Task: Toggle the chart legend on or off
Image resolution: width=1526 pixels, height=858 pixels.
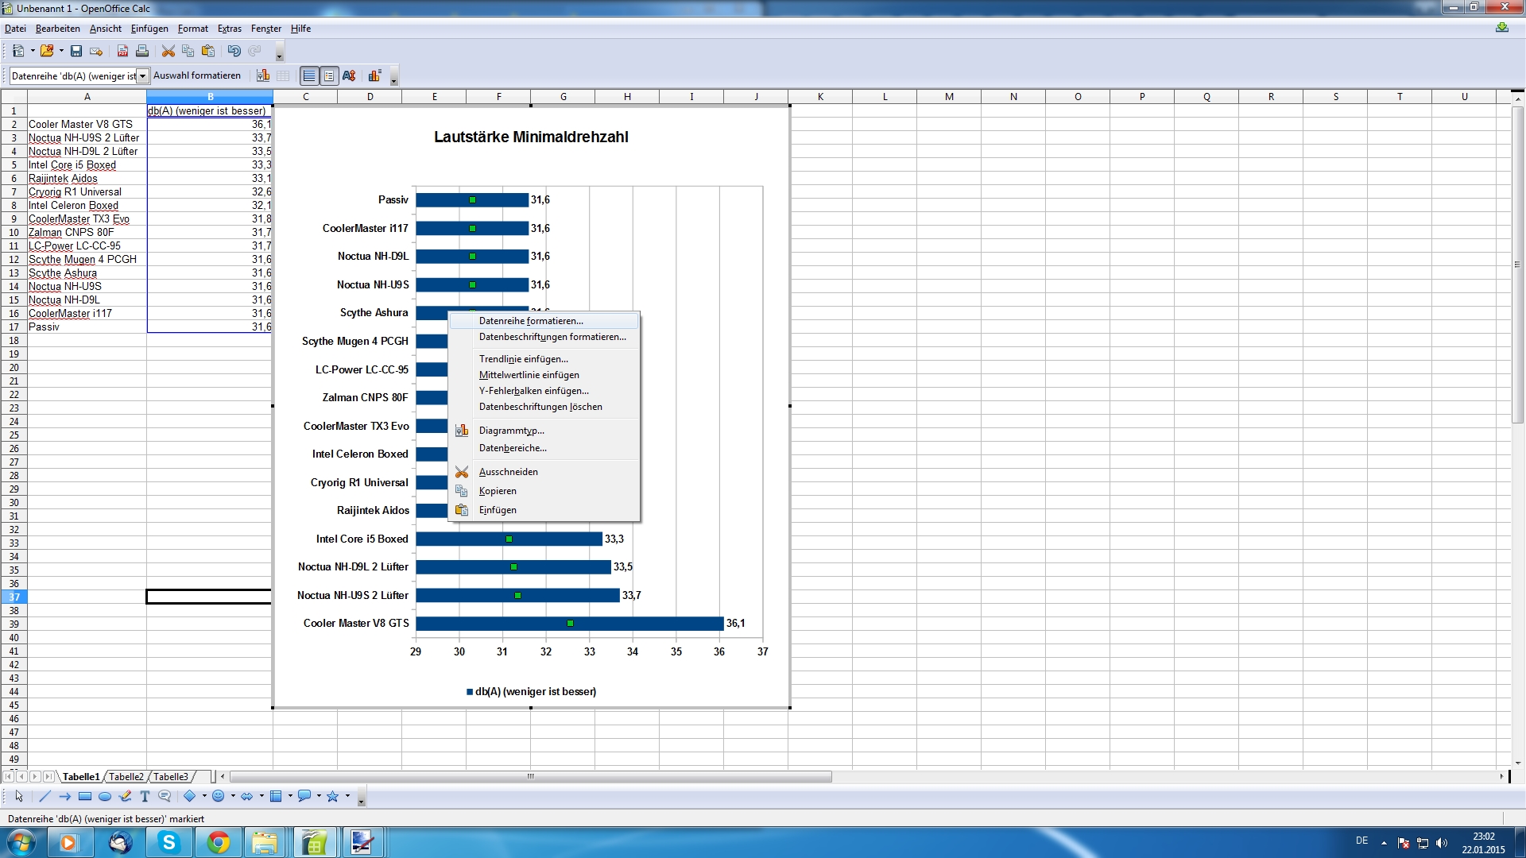Action: pyautogui.click(x=329, y=75)
